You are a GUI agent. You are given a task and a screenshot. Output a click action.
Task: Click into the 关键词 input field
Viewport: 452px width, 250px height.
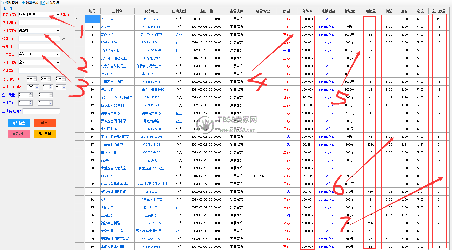[x=39, y=46]
